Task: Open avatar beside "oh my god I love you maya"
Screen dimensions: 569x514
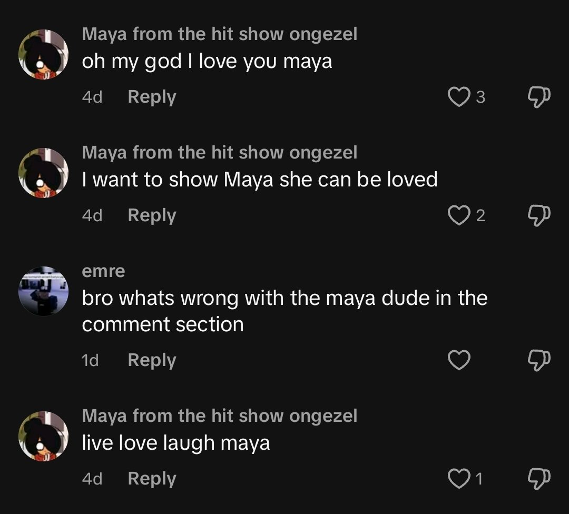Action: pos(43,55)
